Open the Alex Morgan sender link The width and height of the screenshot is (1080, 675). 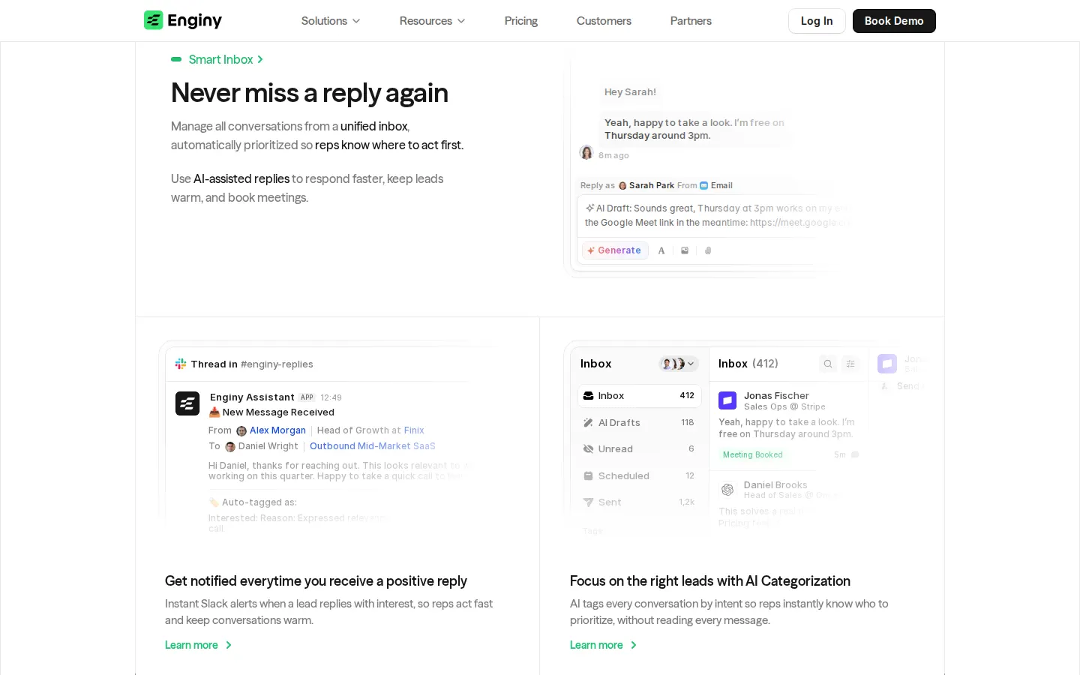coord(277,430)
